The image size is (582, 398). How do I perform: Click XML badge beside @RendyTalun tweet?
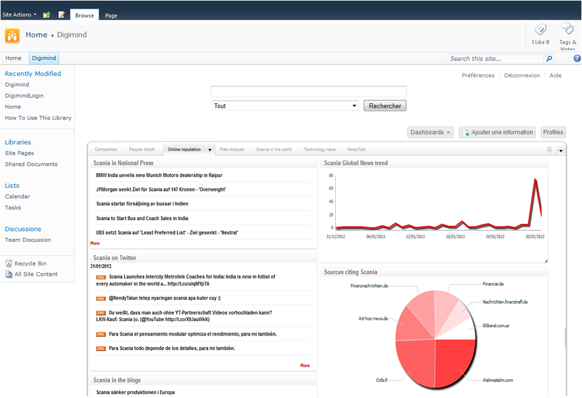(x=101, y=298)
